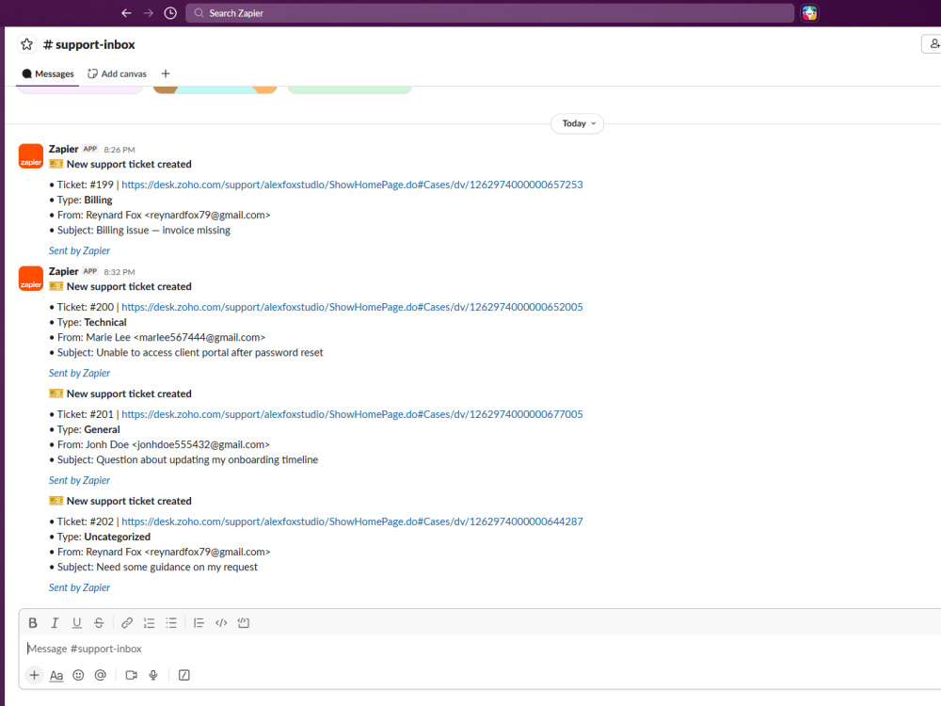Click 'Type: Uncategorized' line

point(104,537)
